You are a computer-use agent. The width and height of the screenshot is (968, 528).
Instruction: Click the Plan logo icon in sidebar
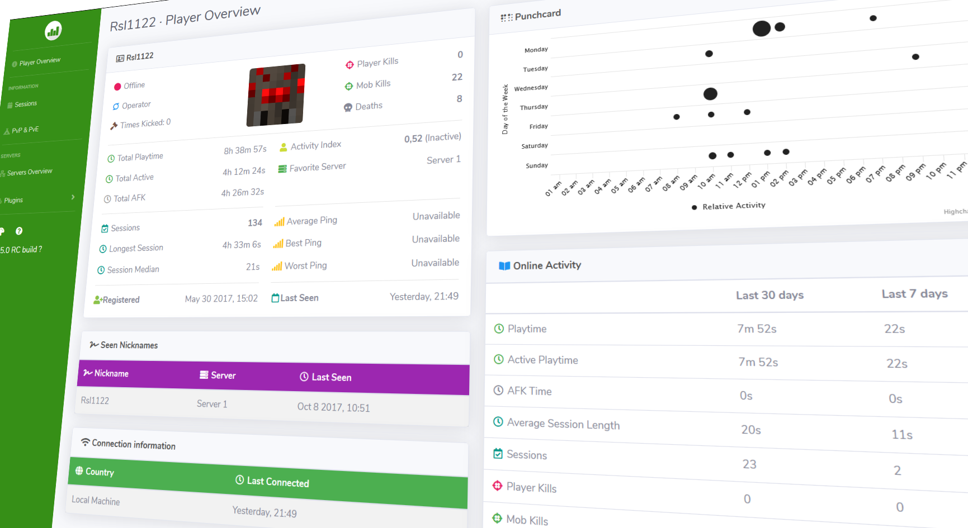53,31
